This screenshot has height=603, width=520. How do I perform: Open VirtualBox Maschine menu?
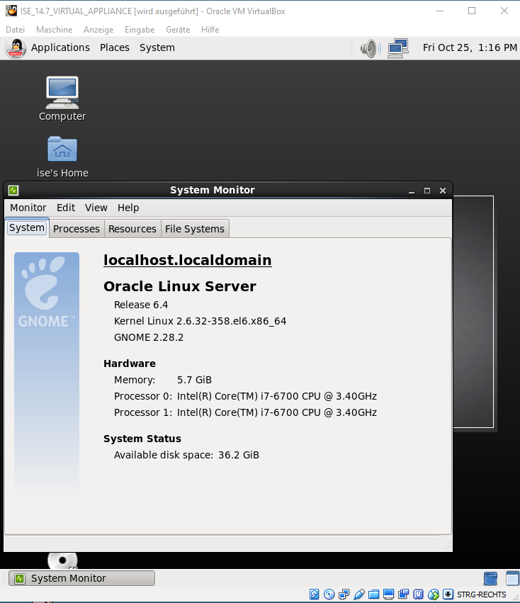coord(55,30)
